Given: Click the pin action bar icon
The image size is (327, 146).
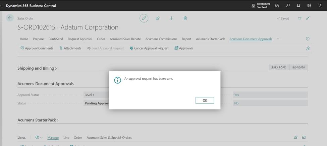Looking at the screenshot, I should pos(308,48).
